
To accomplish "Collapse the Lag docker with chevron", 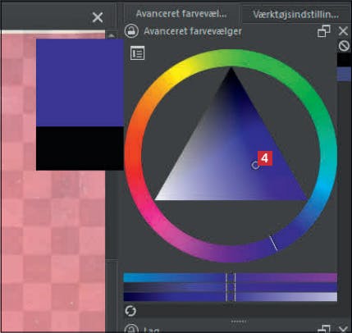I will coord(343,329).
